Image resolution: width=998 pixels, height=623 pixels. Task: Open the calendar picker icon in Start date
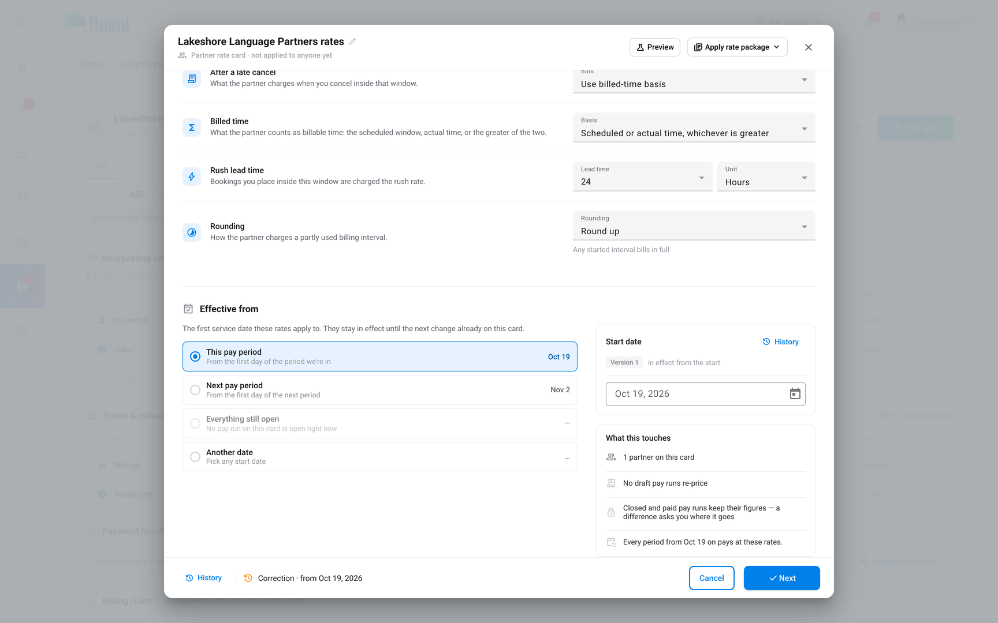795,394
